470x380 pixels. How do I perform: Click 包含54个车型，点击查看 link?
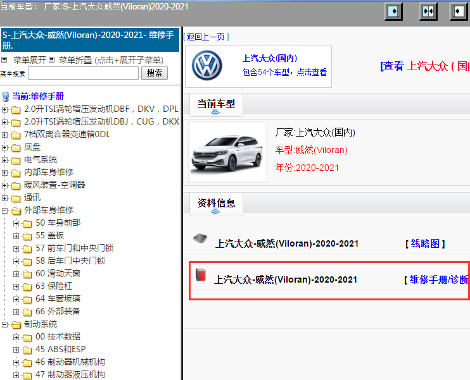(x=284, y=72)
